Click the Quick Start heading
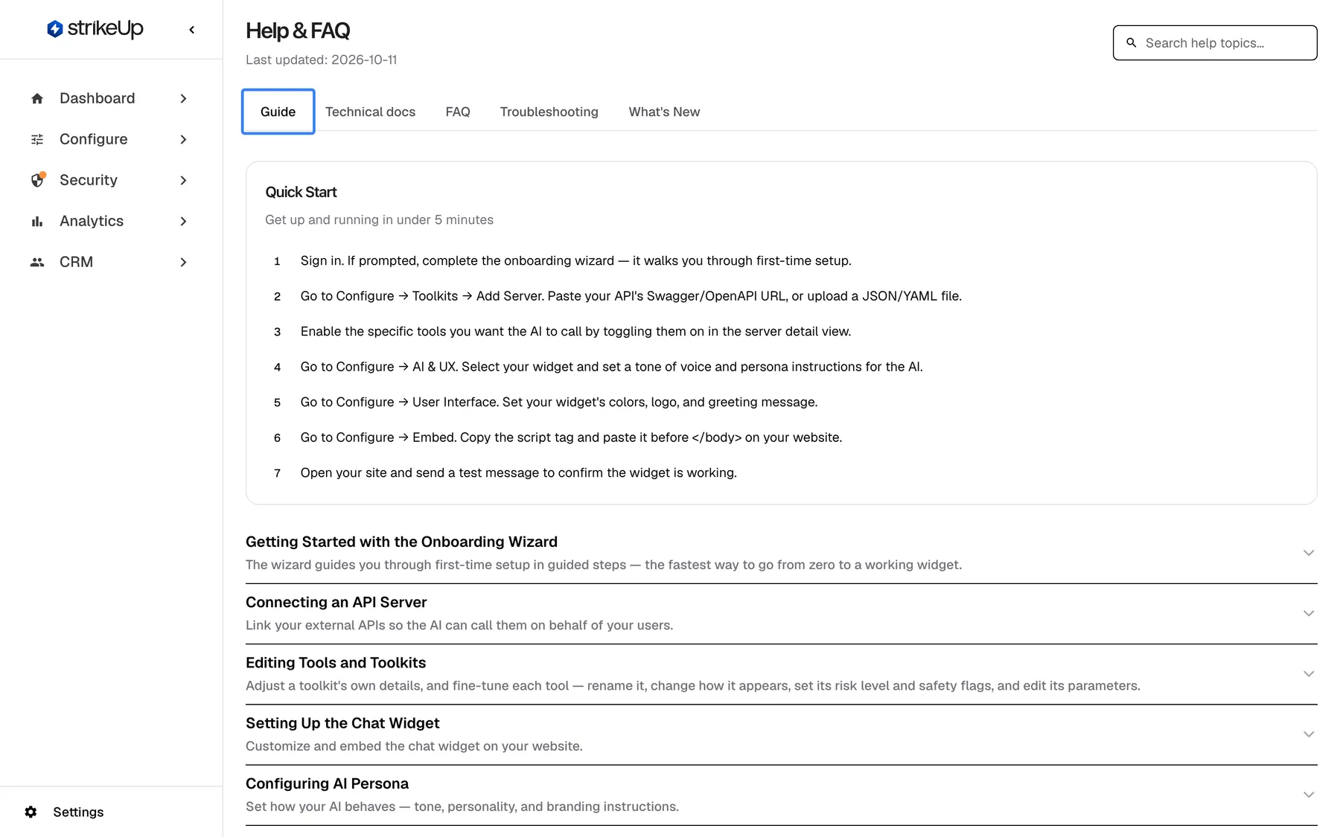Screen dimensions: 1340x837 point(301,192)
